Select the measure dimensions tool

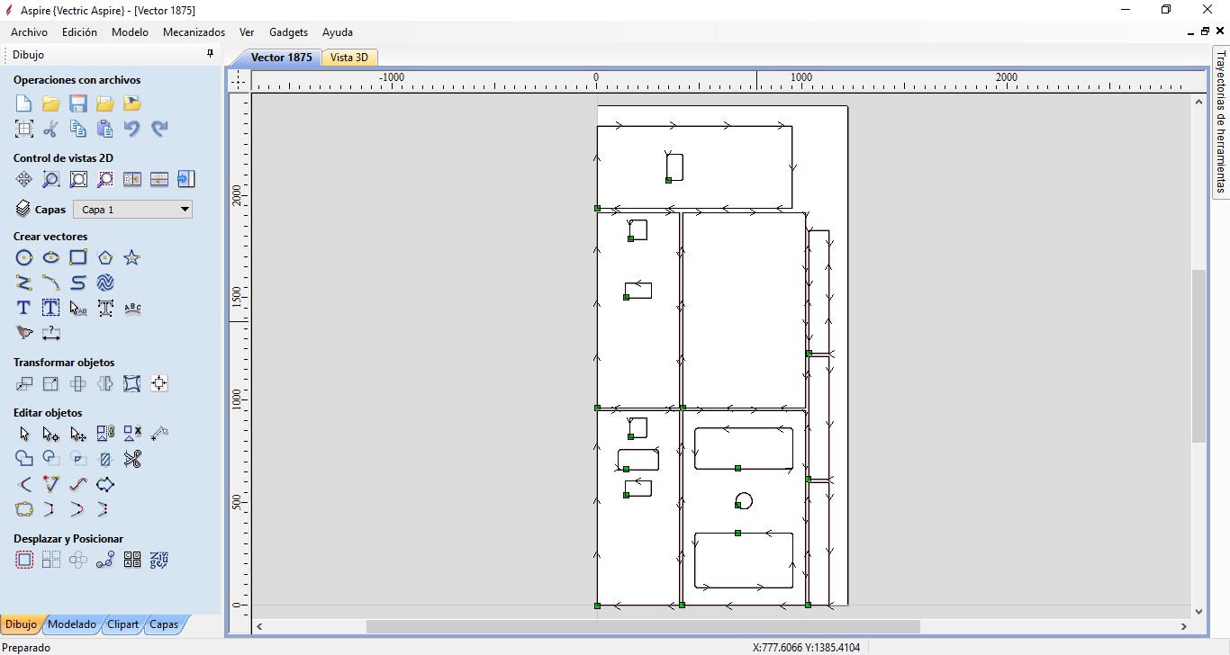point(51,333)
